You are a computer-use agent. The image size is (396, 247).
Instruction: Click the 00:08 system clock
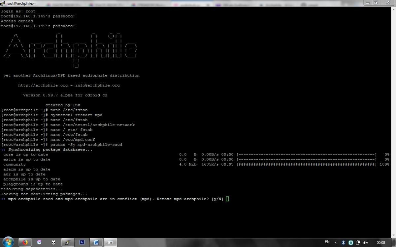[x=380, y=242]
